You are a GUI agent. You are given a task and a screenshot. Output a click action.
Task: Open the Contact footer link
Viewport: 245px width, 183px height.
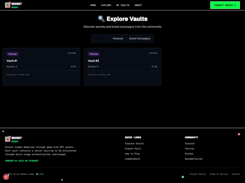coord(236,174)
